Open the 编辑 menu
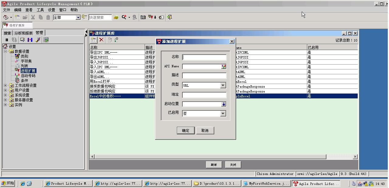The image size is (389, 188). (x=18, y=10)
